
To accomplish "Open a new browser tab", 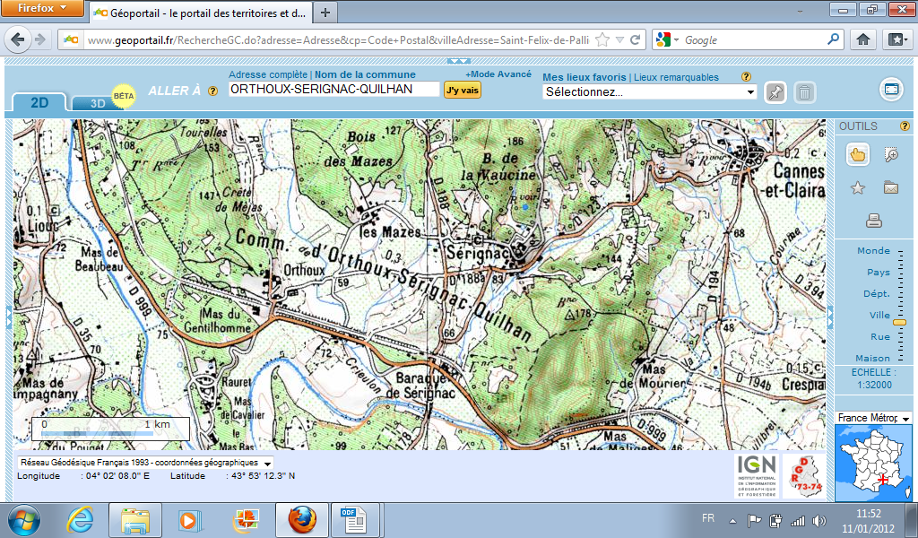I will 325,13.
